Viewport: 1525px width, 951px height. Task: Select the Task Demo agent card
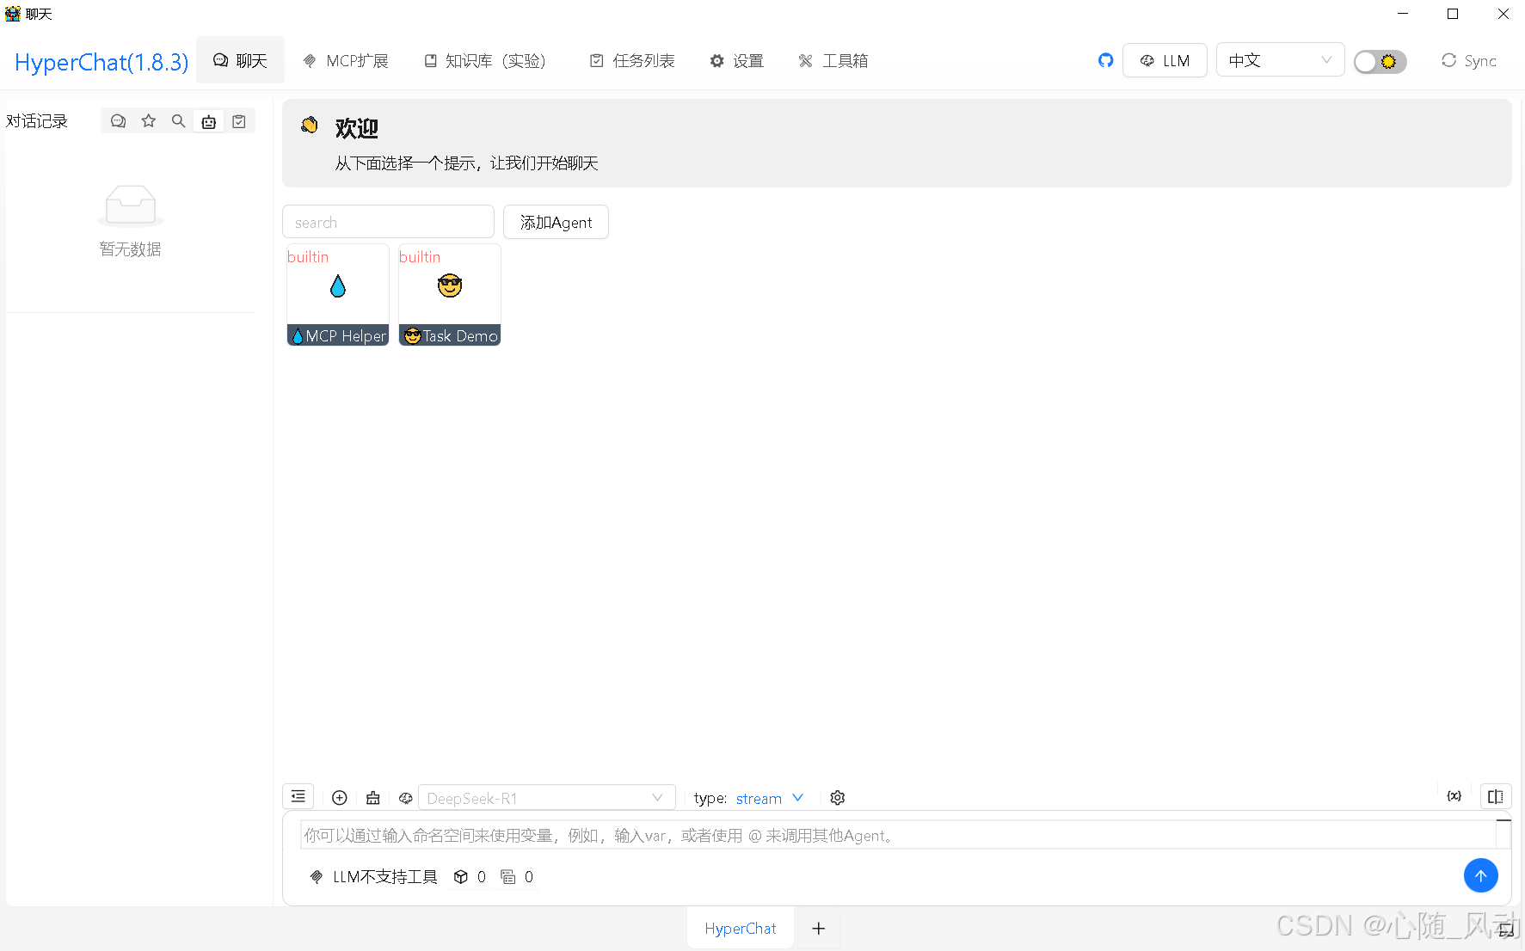[450, 295]
